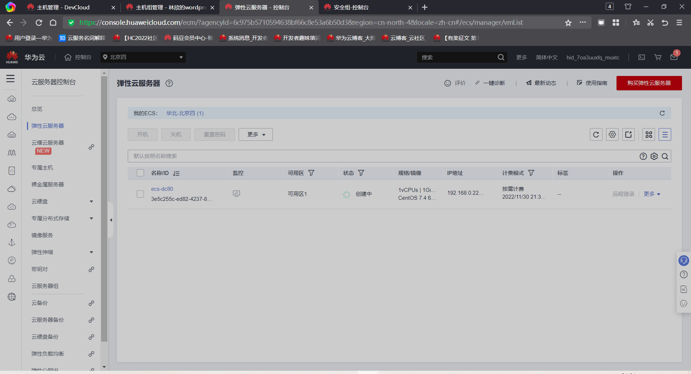691x374 pixels.
Task: Open the message mailbox icon
Action: [674, 57]
